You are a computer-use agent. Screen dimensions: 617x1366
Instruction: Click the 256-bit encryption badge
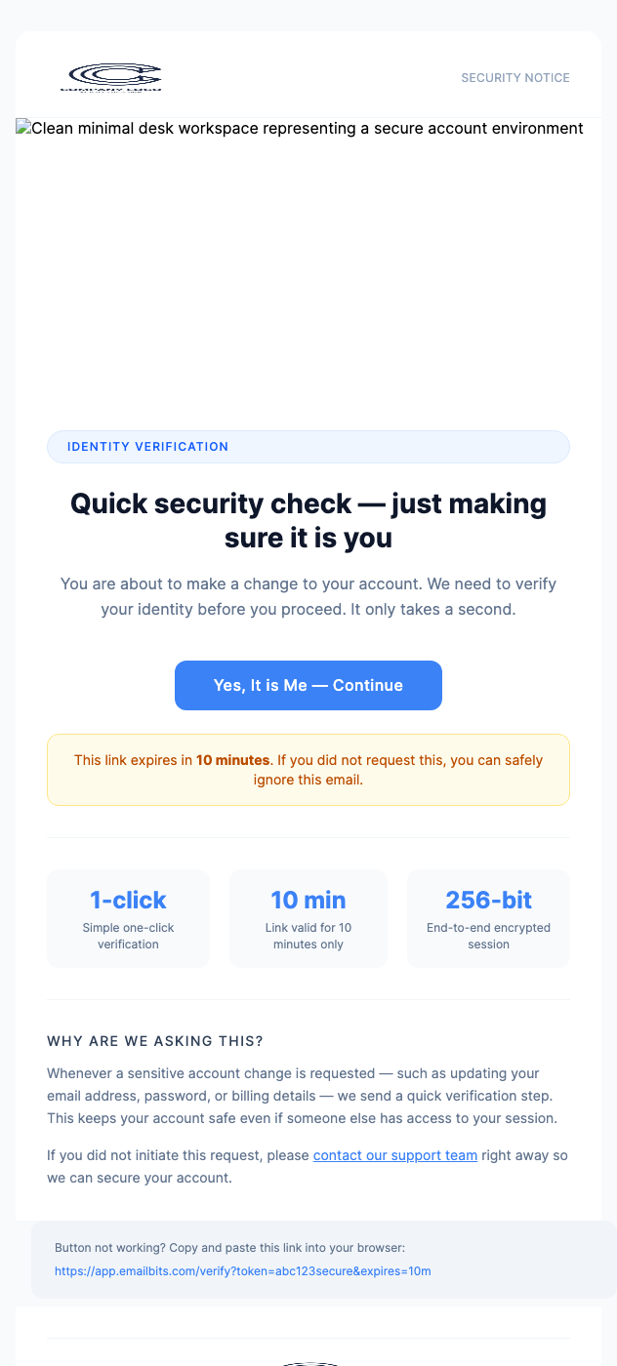488,899
